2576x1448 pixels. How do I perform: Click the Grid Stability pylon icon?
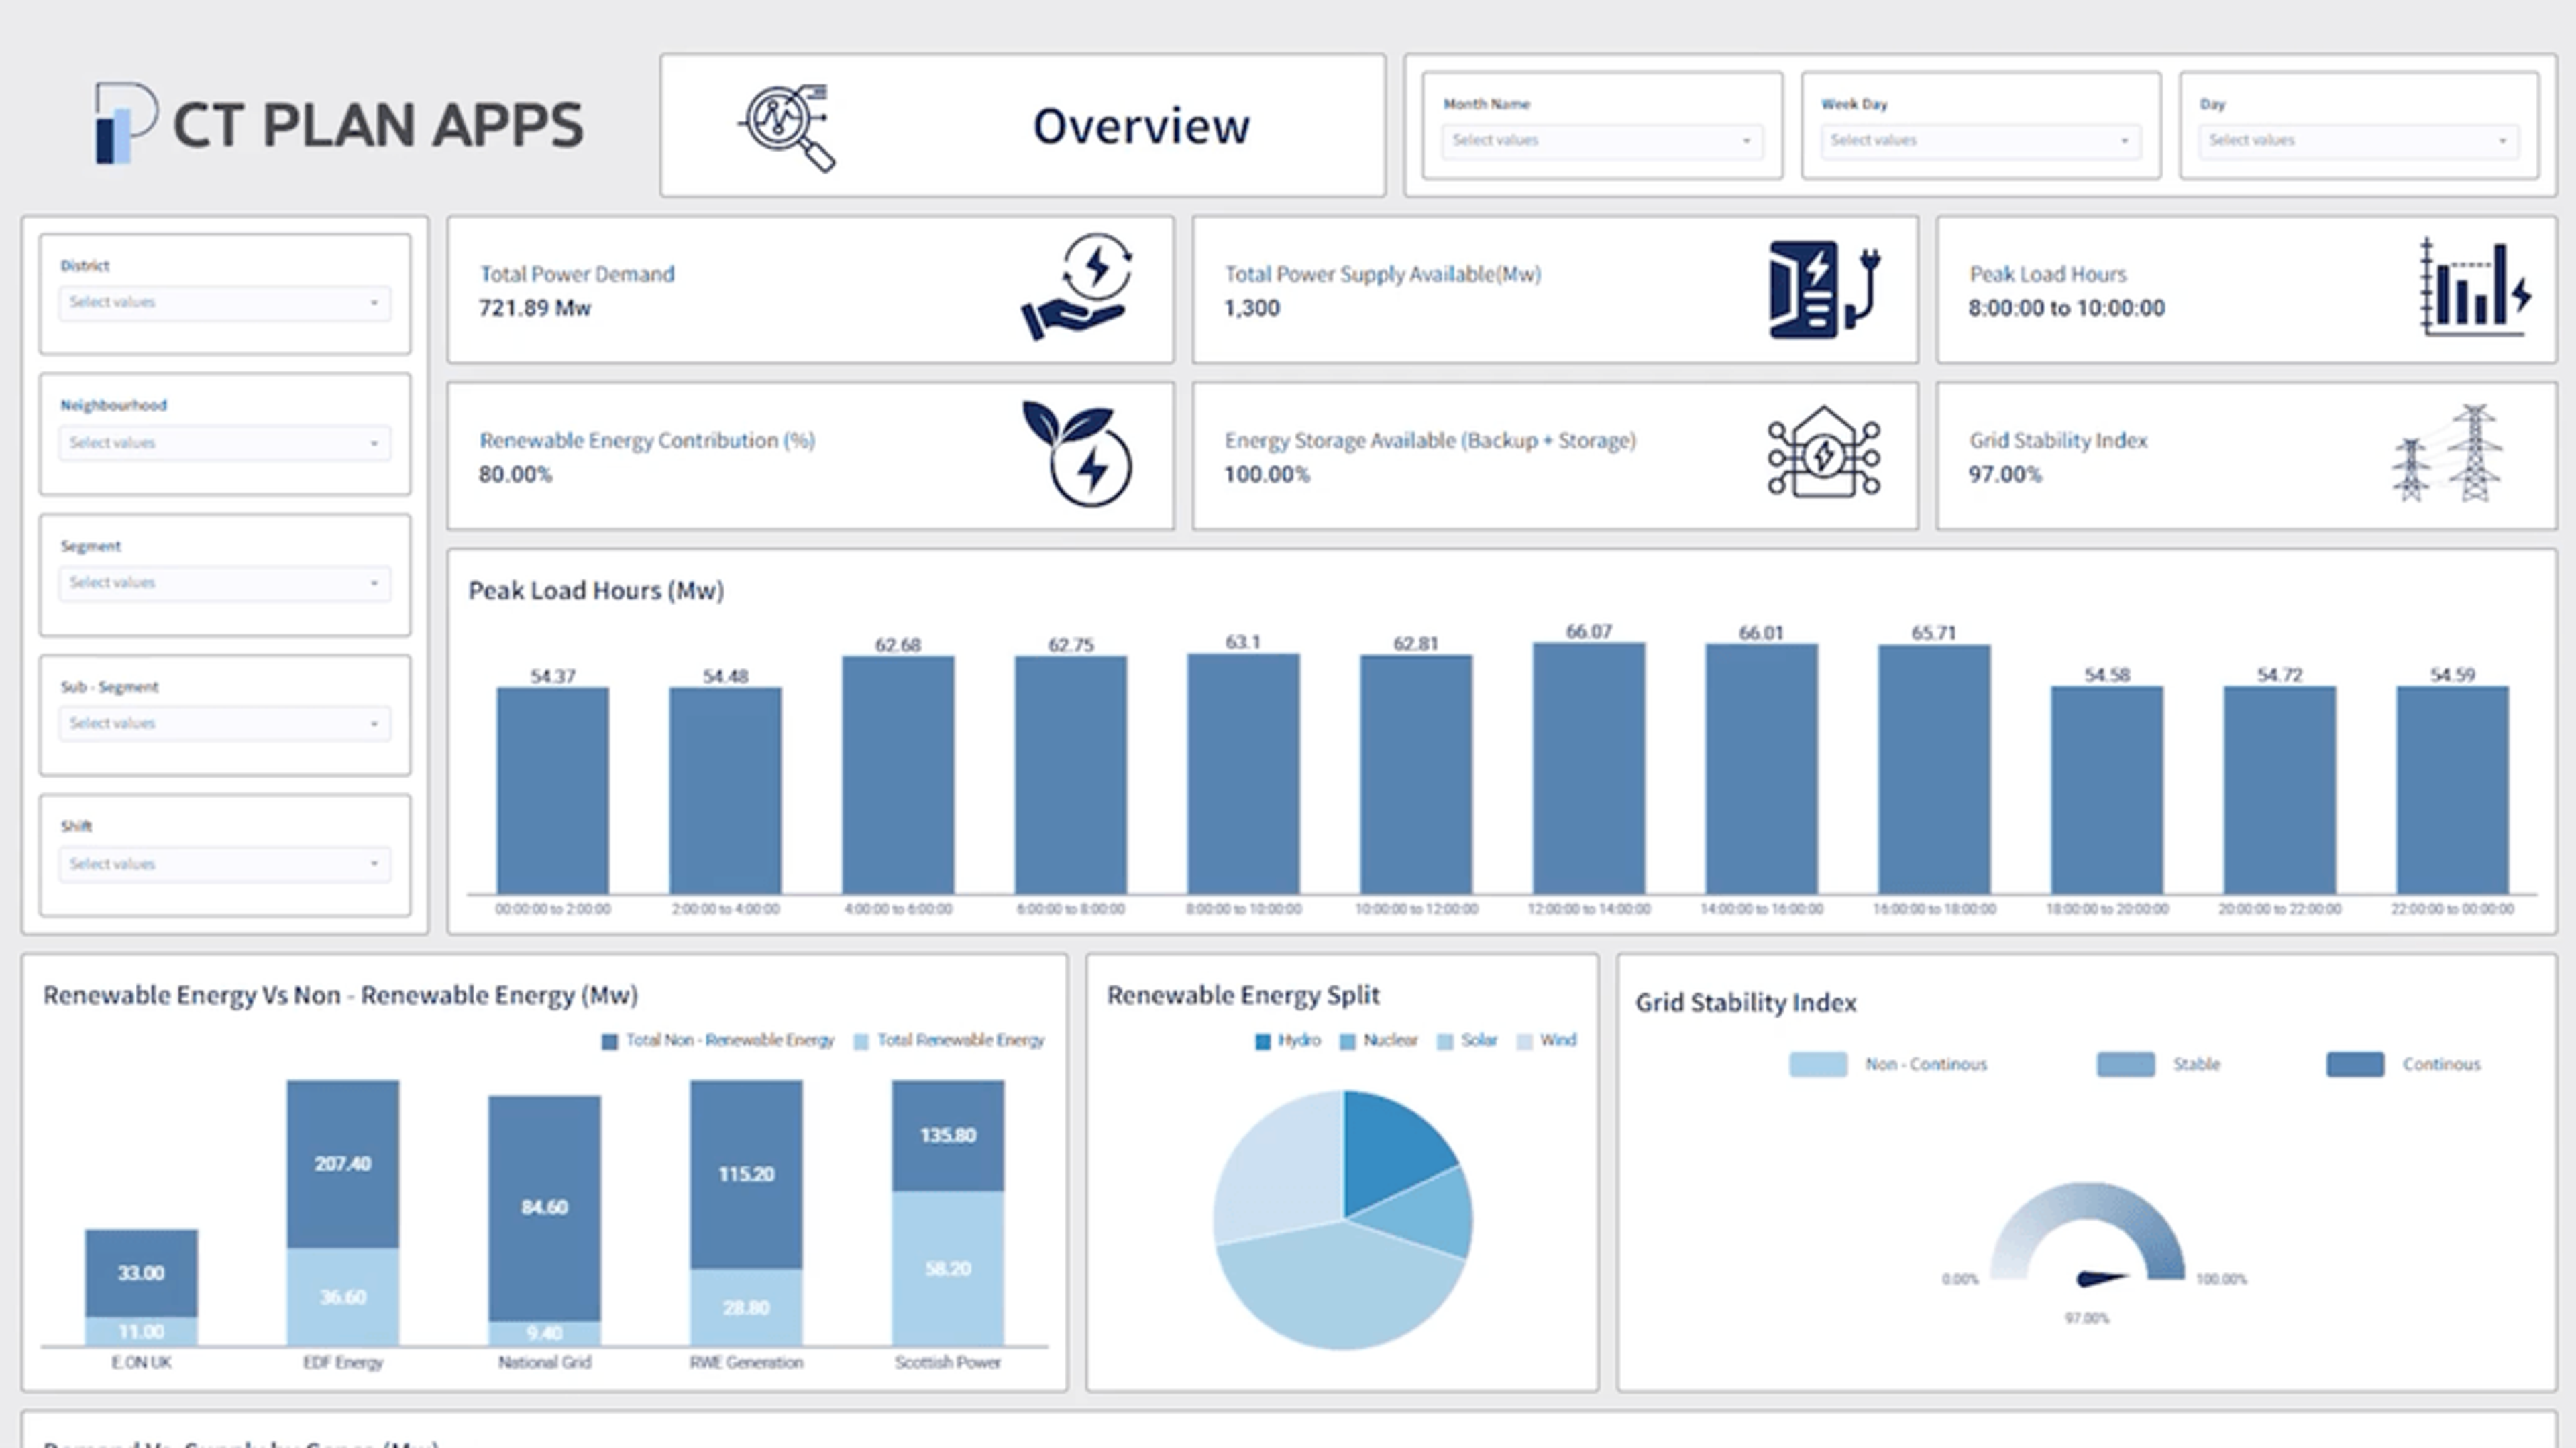pos(2448,452)
